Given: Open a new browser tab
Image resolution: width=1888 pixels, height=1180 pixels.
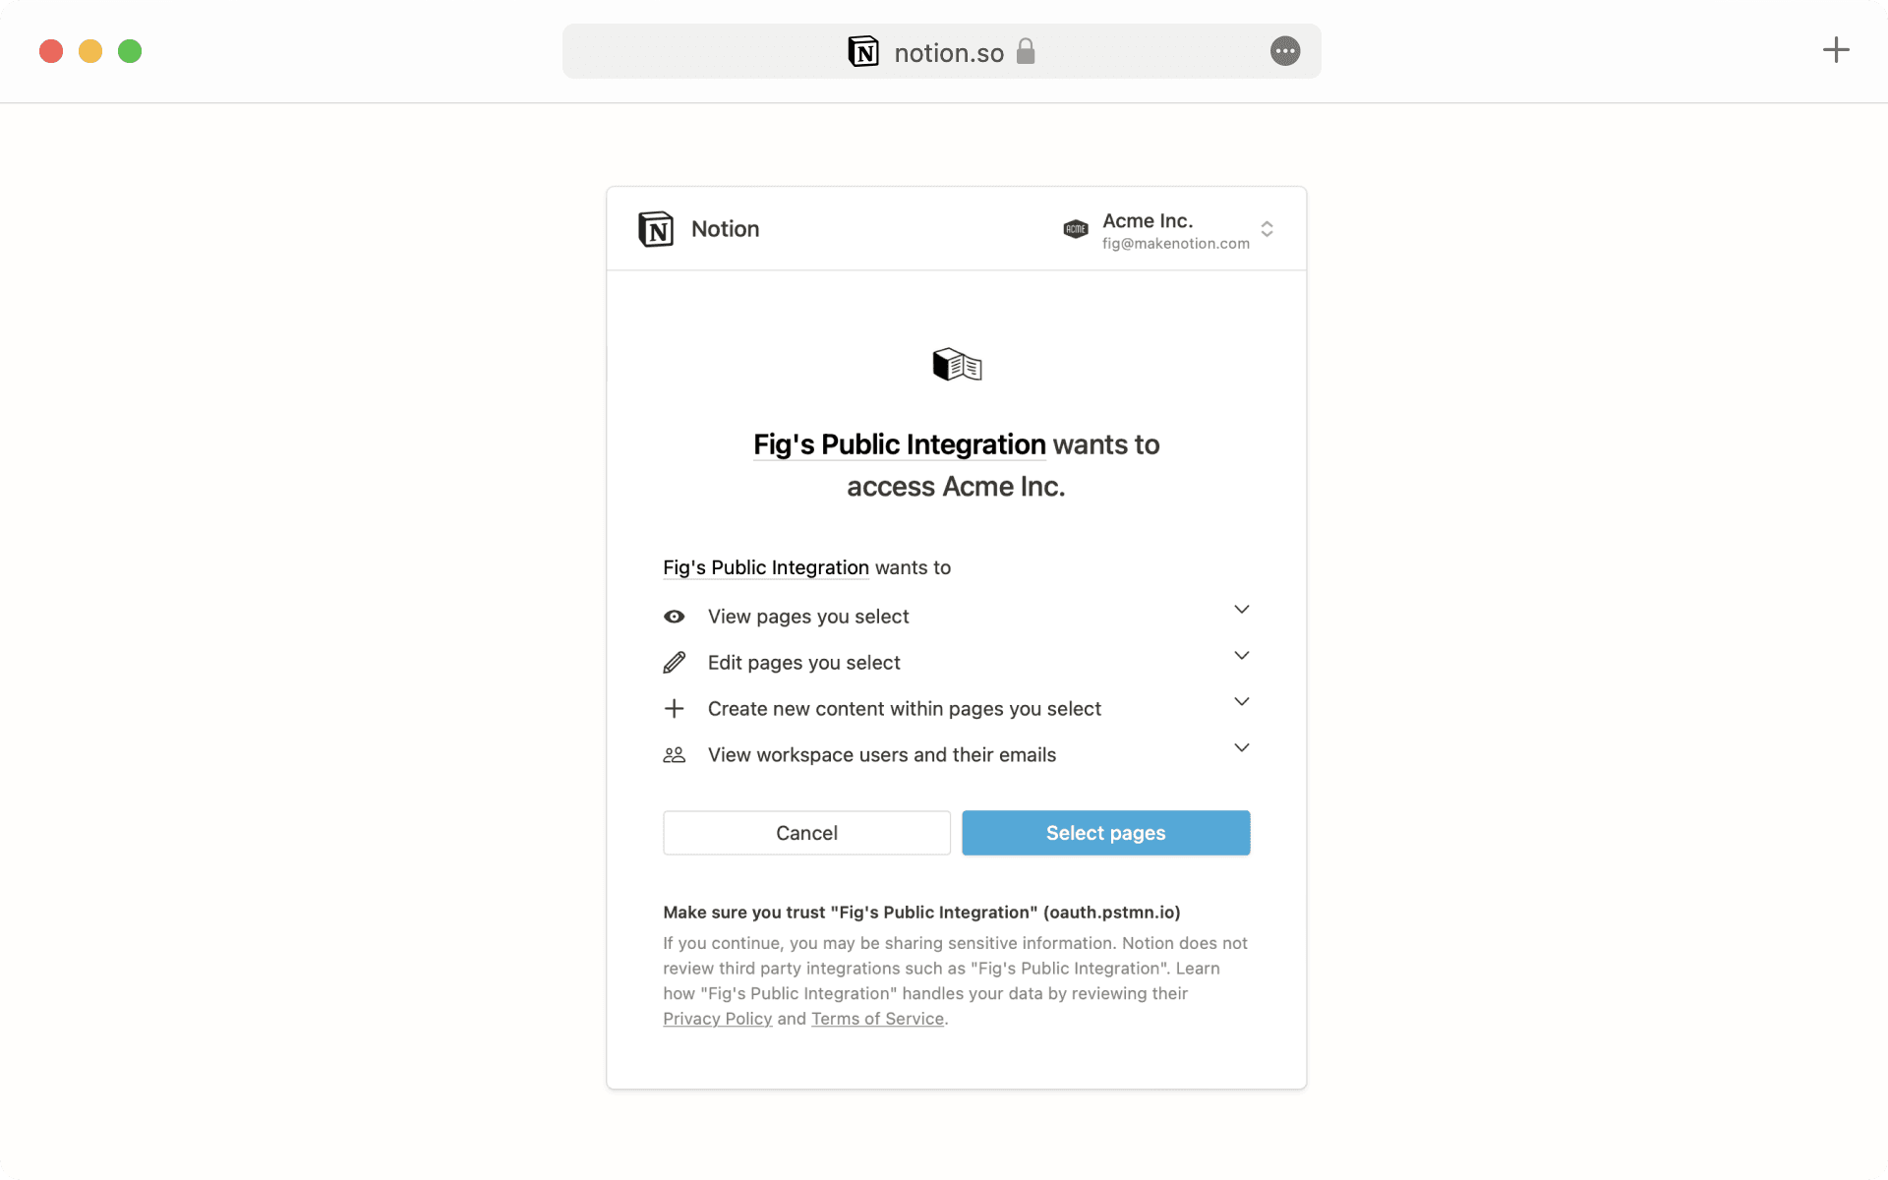Looking at the screenshot, I should 1837,50.
